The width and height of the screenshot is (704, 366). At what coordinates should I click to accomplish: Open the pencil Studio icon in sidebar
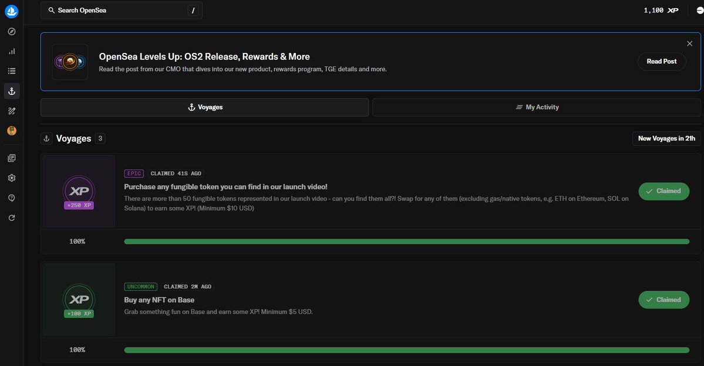[12, 111]
